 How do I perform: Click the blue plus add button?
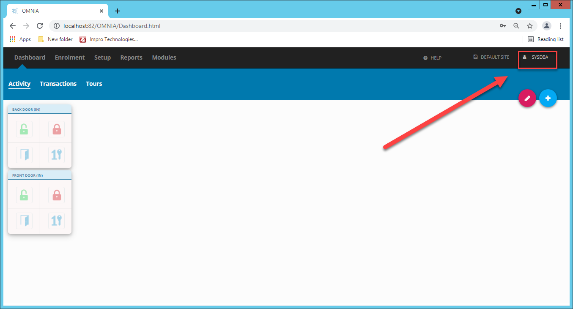[548, 98]
